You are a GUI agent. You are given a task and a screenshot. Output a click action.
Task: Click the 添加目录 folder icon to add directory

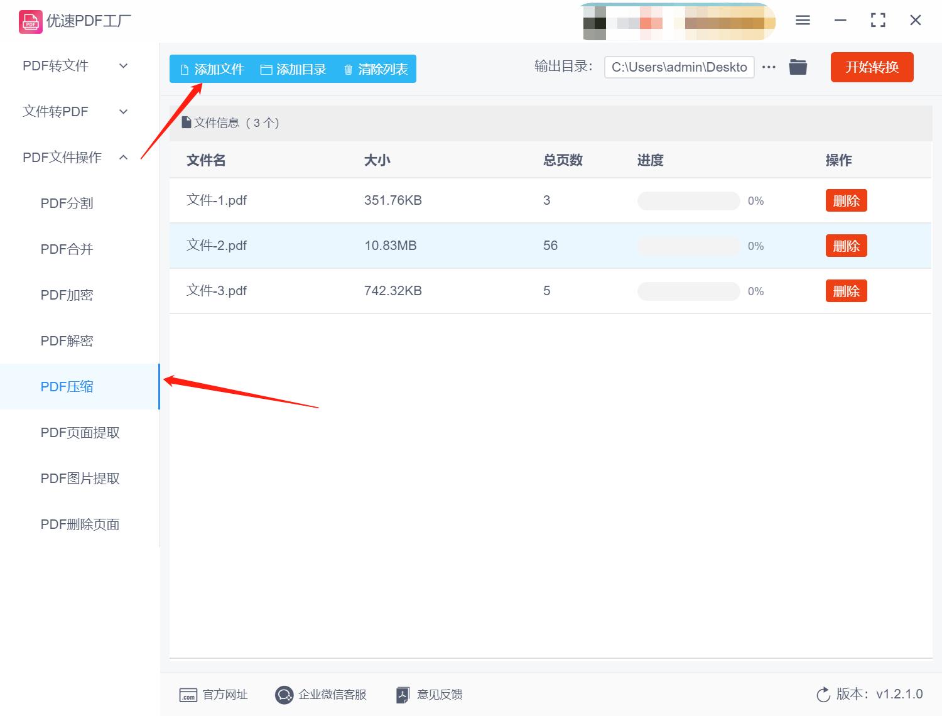click(266, 69)
